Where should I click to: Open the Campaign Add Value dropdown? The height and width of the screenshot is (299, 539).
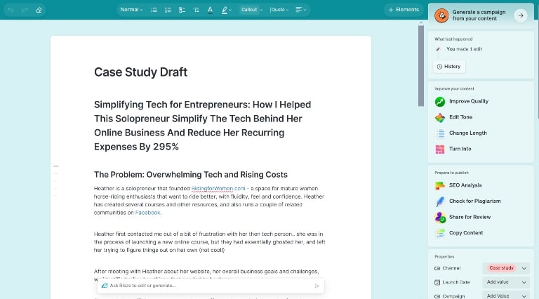[506, 295]
